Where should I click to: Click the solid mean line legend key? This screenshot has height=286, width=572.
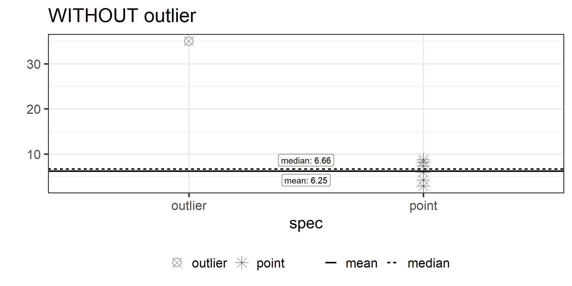[x=331, y=263]
